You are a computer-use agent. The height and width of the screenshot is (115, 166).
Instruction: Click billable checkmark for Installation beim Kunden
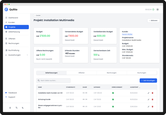(113, 93)
